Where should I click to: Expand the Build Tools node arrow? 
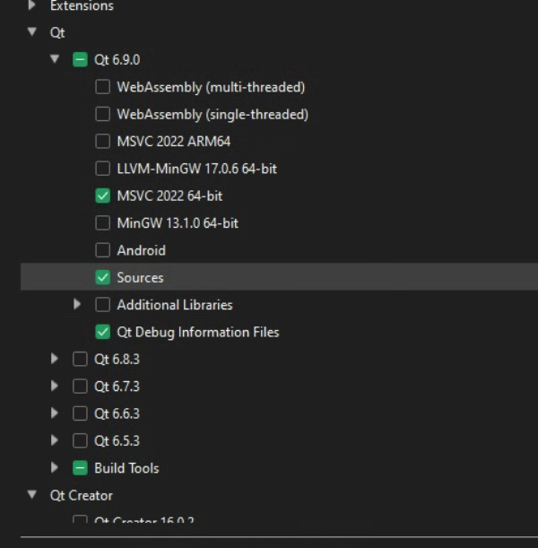[55, 468]
